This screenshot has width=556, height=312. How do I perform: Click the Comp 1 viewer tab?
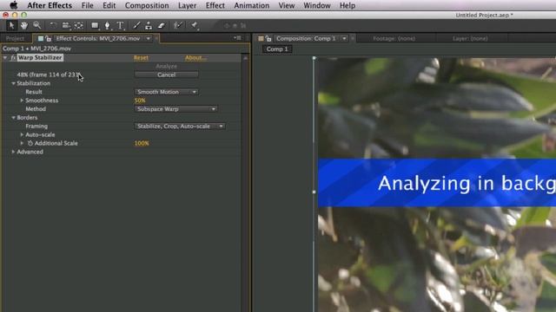[x=277, y=49]
